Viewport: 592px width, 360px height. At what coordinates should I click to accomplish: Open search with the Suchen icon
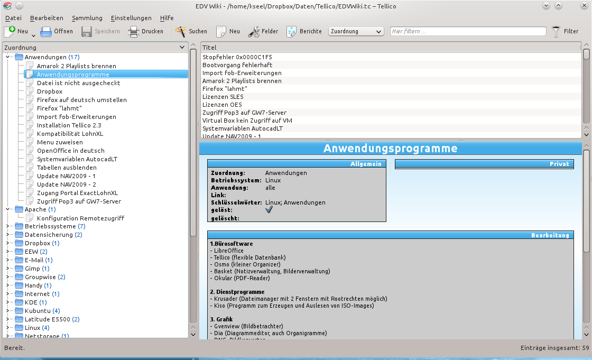(x=180, y=32)
